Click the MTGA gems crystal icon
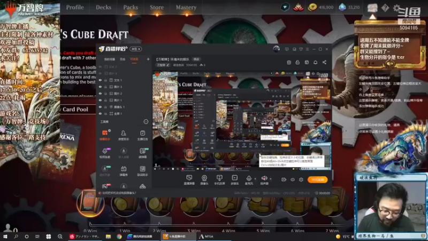The height and width of the screenshot is (241, 428). point(342,7)
